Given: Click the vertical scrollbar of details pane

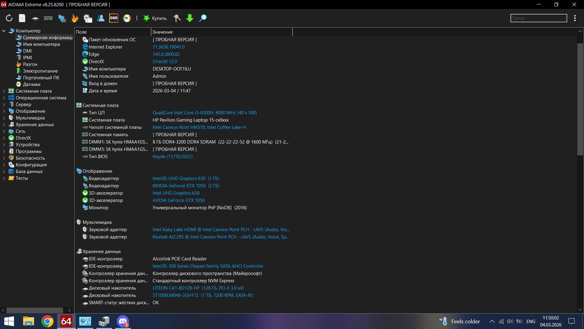Looking at the screenshot, I should coord(580,99).
